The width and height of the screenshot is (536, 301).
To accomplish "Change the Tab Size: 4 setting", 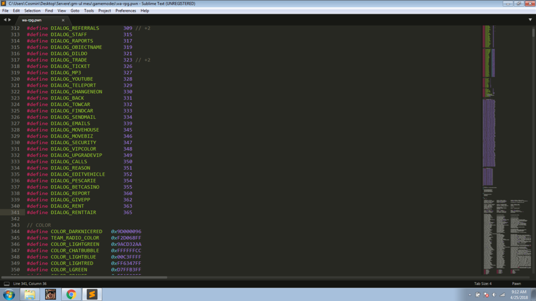I will click(x=483, y=283).
